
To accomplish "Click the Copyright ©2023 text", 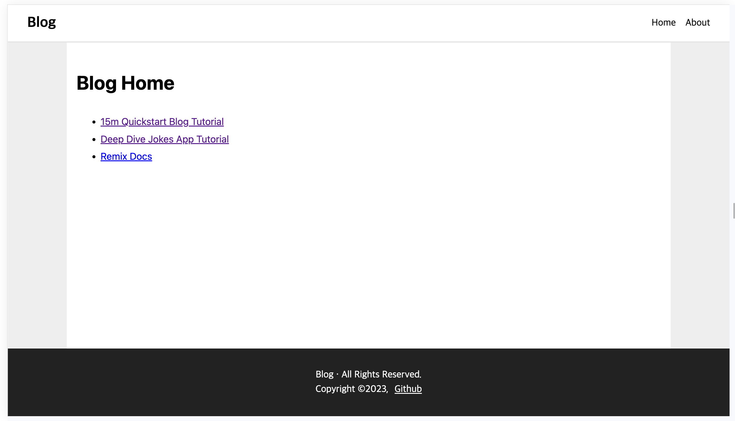I will (x=351, y=389).
